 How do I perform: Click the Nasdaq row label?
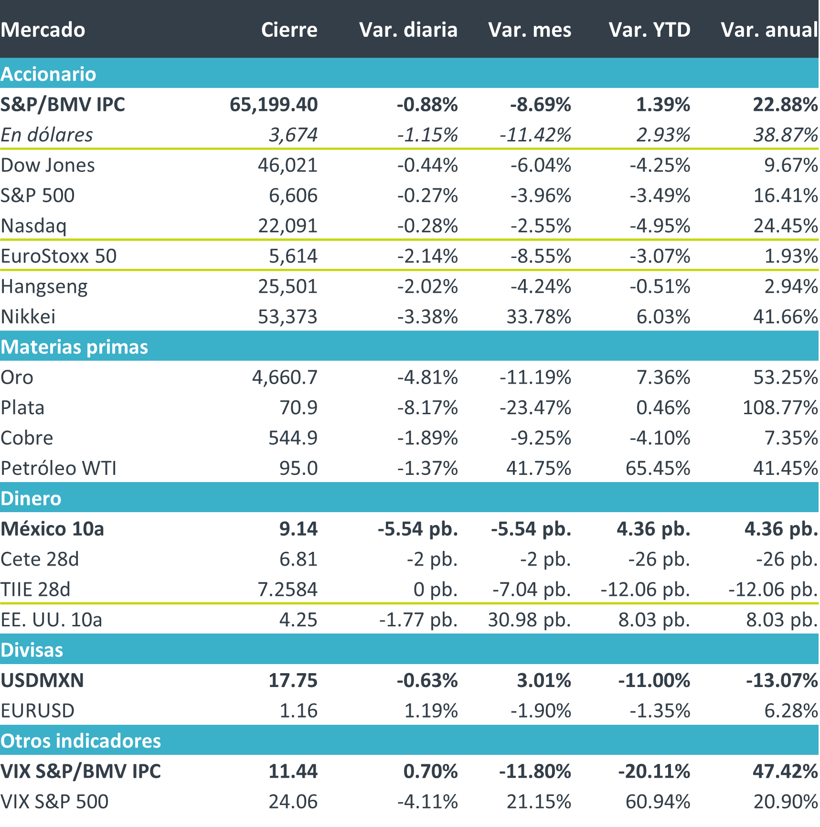tap(33, 226)
